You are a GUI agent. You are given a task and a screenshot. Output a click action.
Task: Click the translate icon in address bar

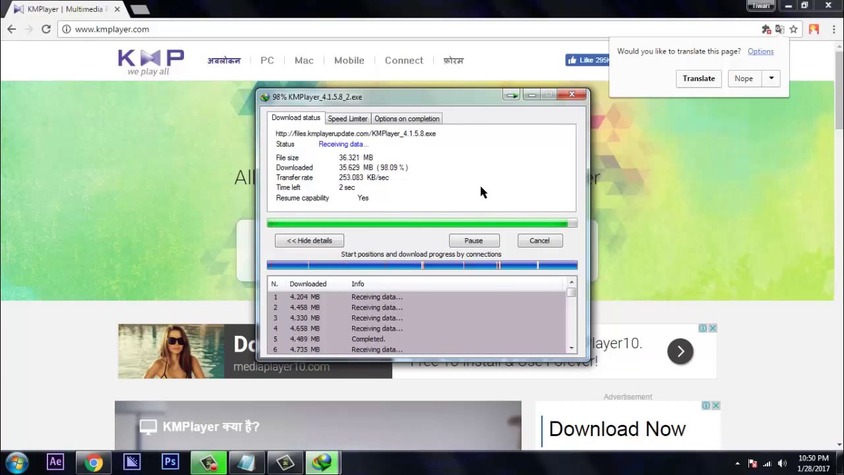click(780, 29)
